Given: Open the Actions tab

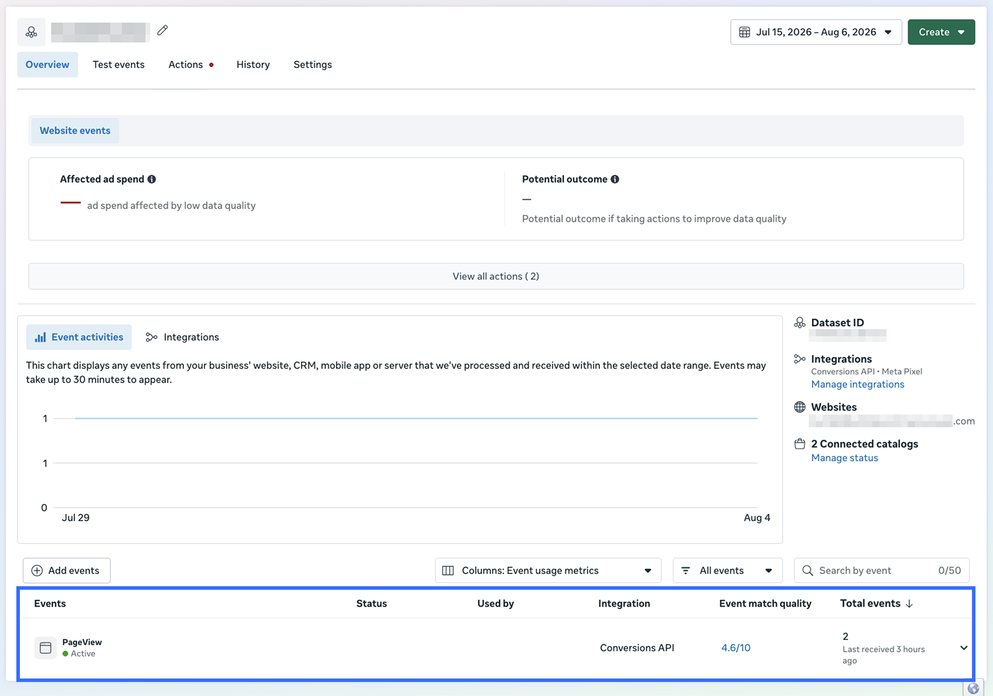Looking at the screenshot, I should pyautogui.click(x=191, y=64).
